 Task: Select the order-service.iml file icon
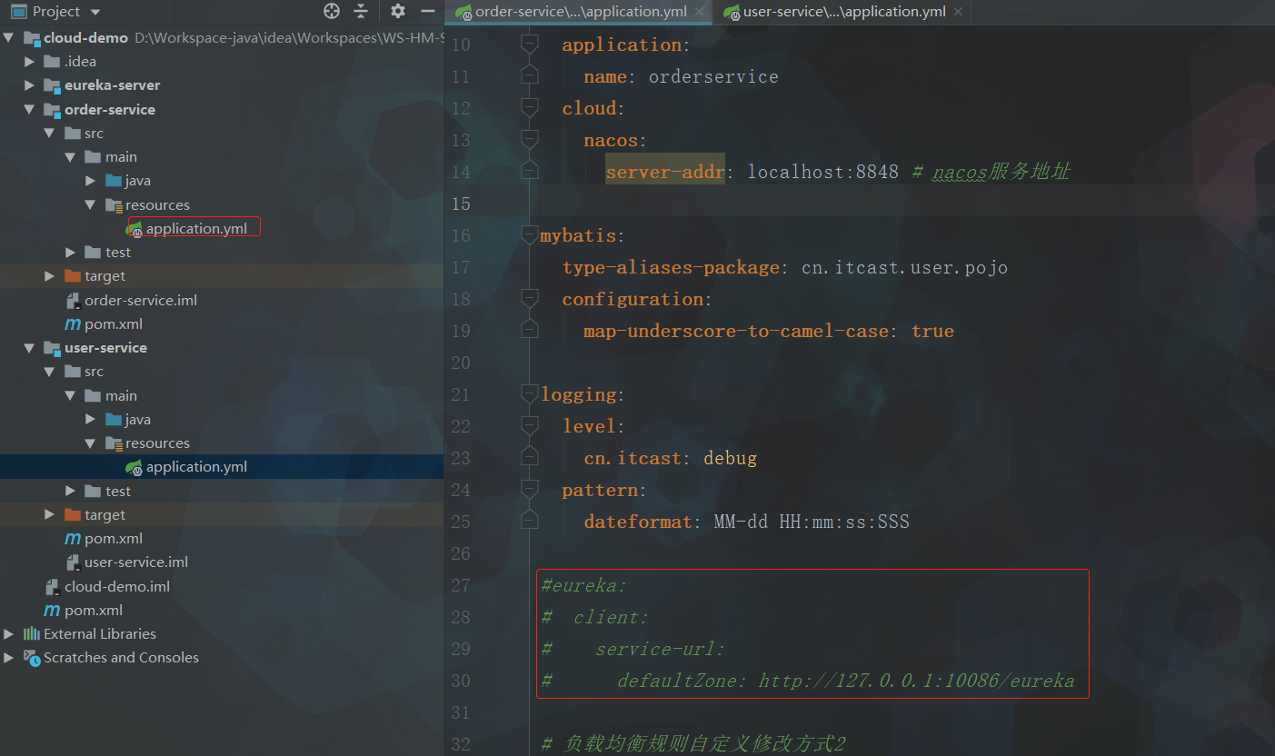[73, 301]
